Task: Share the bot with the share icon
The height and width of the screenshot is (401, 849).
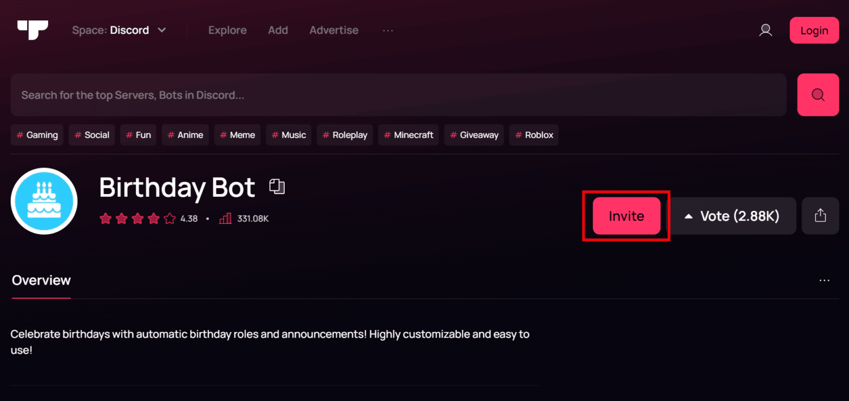Action: (821, 216)
